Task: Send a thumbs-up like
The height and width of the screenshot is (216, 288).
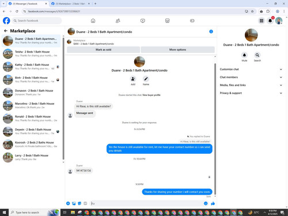Action: [213, 203]
